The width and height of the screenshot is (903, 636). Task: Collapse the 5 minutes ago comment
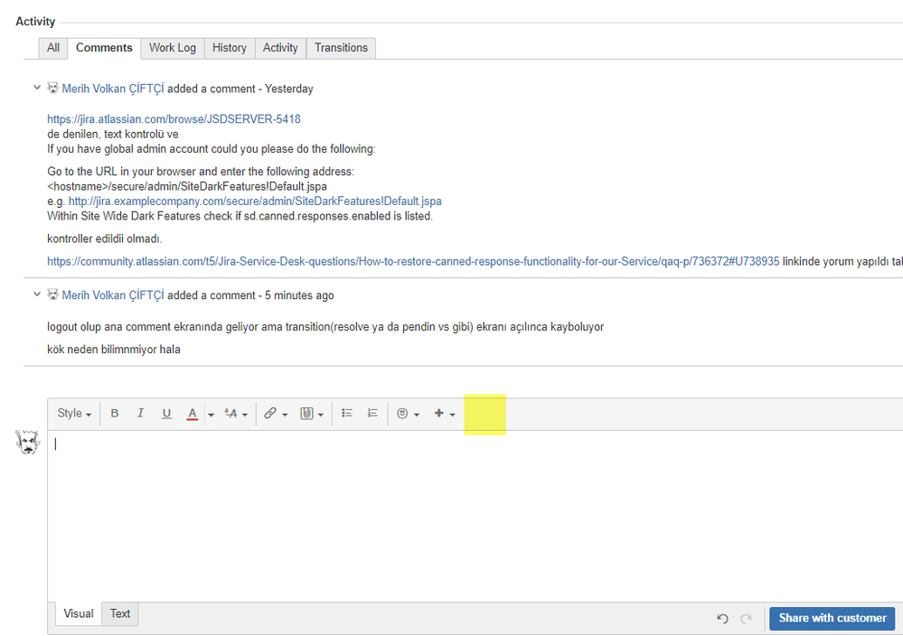[x=37, y=295]
